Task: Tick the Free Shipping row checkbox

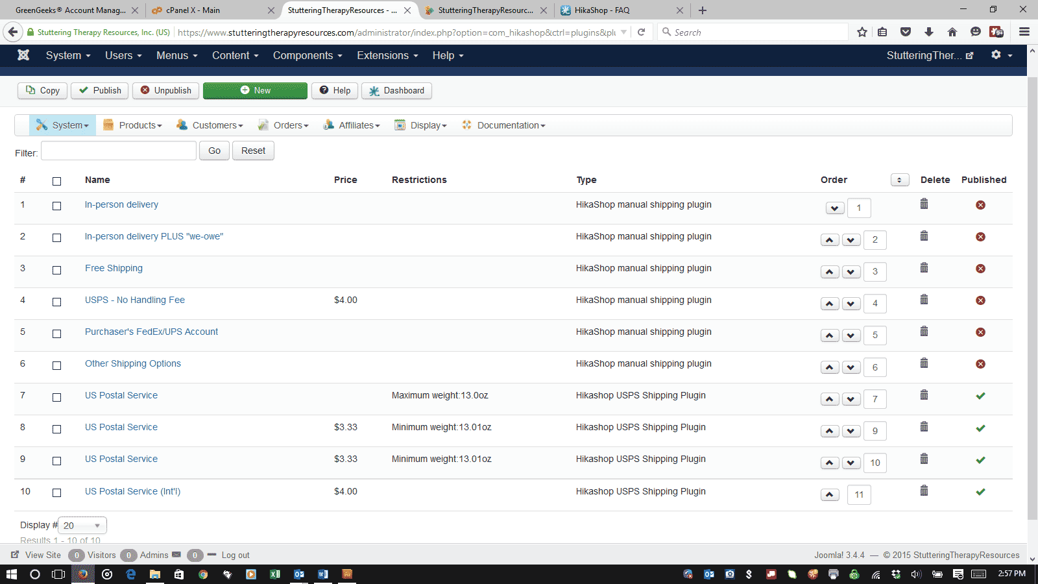Action: [57, 270]
